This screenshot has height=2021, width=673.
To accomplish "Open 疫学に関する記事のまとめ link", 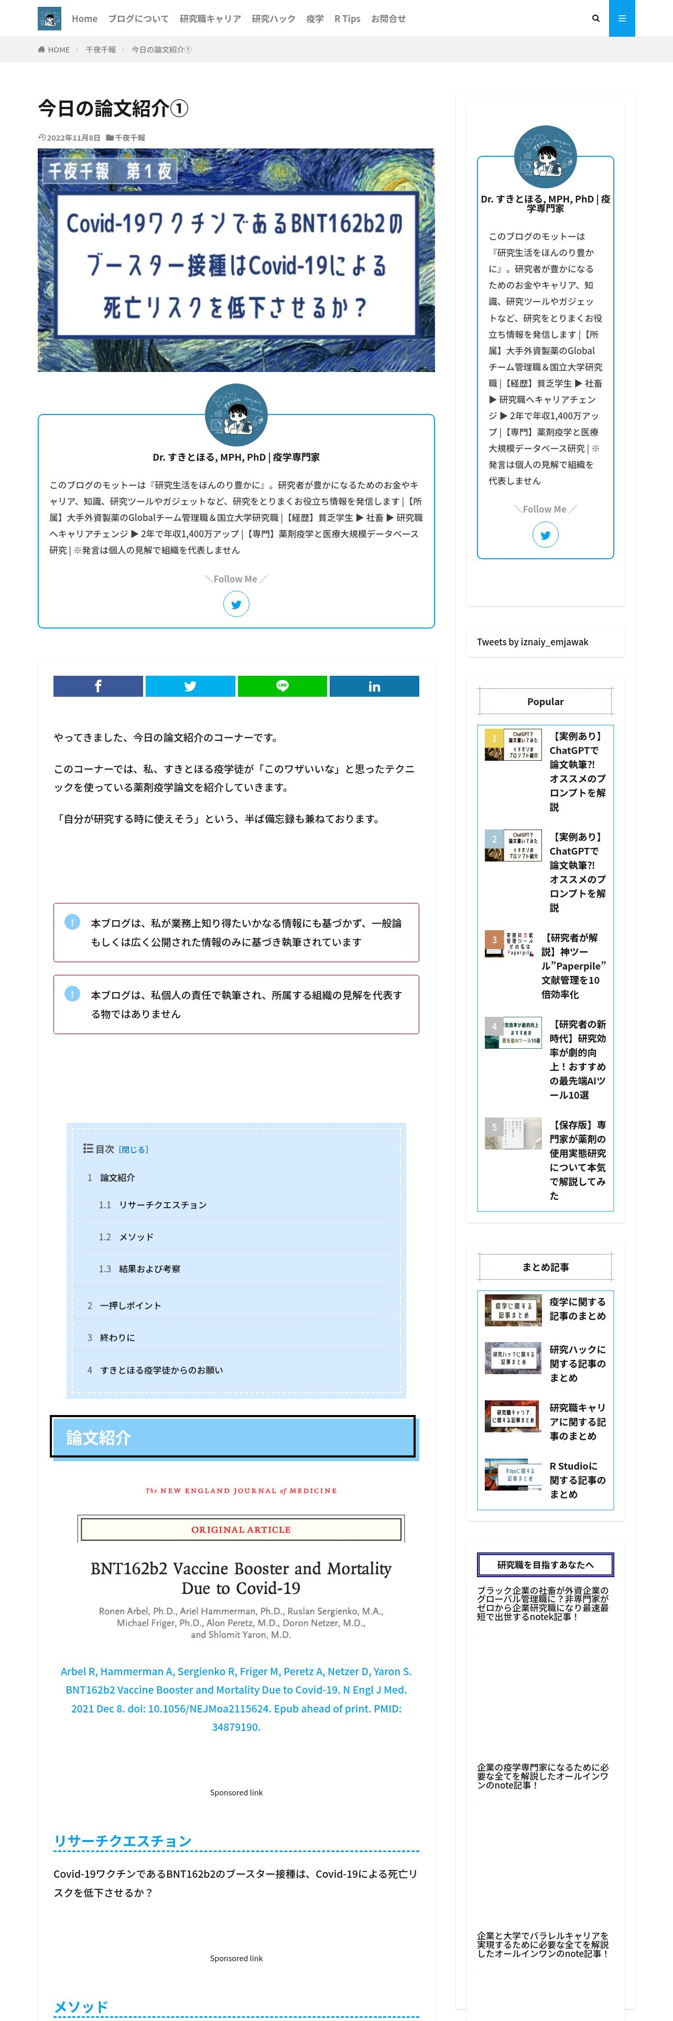I will (578, 1309).
